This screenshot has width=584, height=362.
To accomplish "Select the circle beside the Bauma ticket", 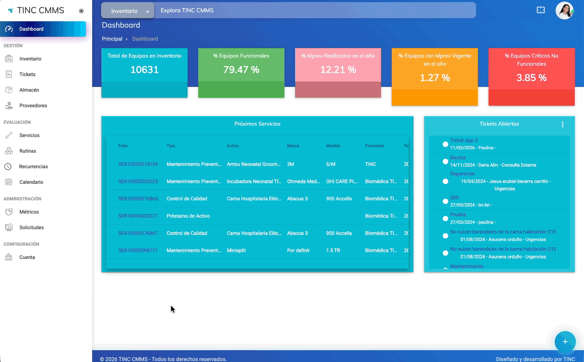I will 445,161.
